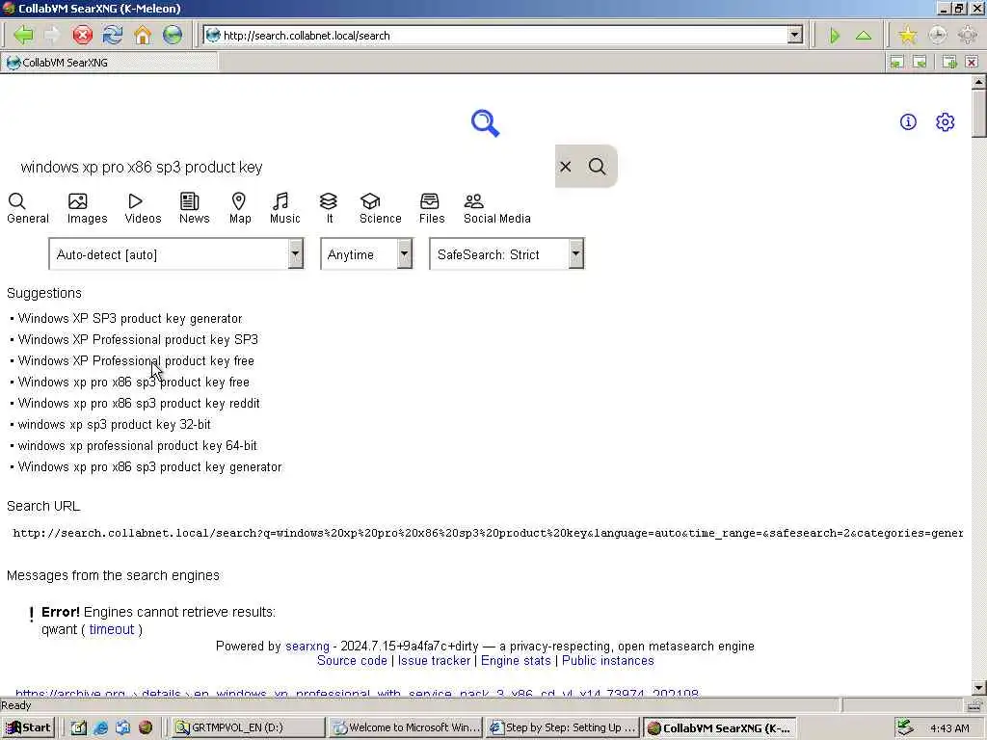Viewport: 987px width, 740px height.
Task: Open the Auto-detect language dropdown
Action: click(176, 254)
